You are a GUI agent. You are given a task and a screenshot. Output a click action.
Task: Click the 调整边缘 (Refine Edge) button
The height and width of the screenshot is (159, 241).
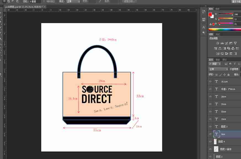coord(129,1)
